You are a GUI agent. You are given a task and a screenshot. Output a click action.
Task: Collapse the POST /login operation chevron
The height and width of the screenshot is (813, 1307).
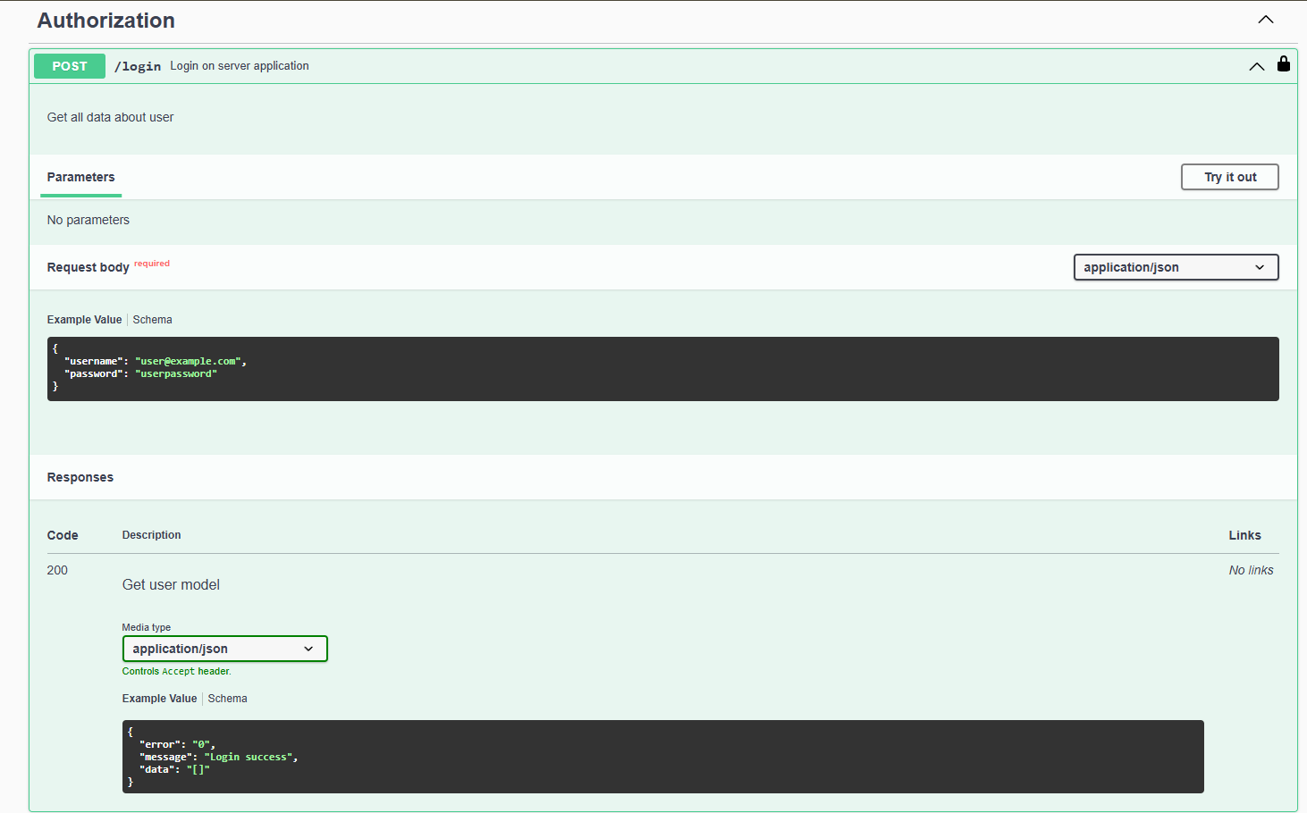(x=1256, y=66)
